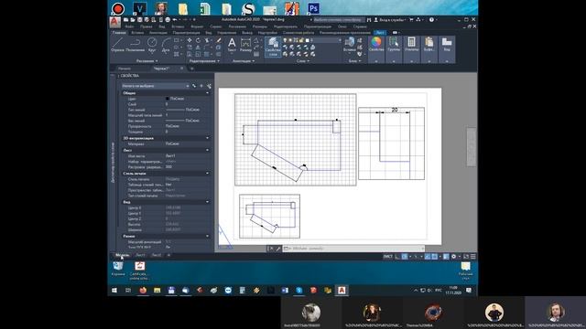Close the Чертеж1 file tab
Image resolution: width=586 pixels, height=329 pixels.
click(181, 69)
